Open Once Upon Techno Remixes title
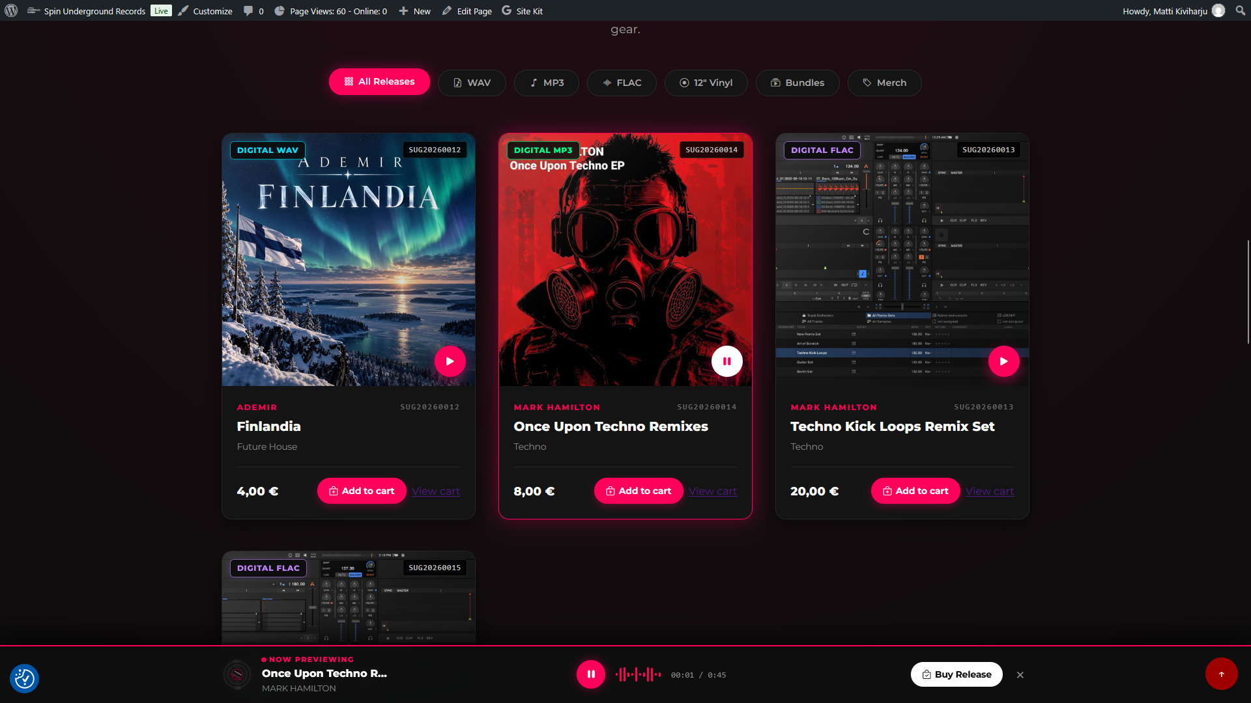This screenshot has height=703, width=1251. pos(611,426)
